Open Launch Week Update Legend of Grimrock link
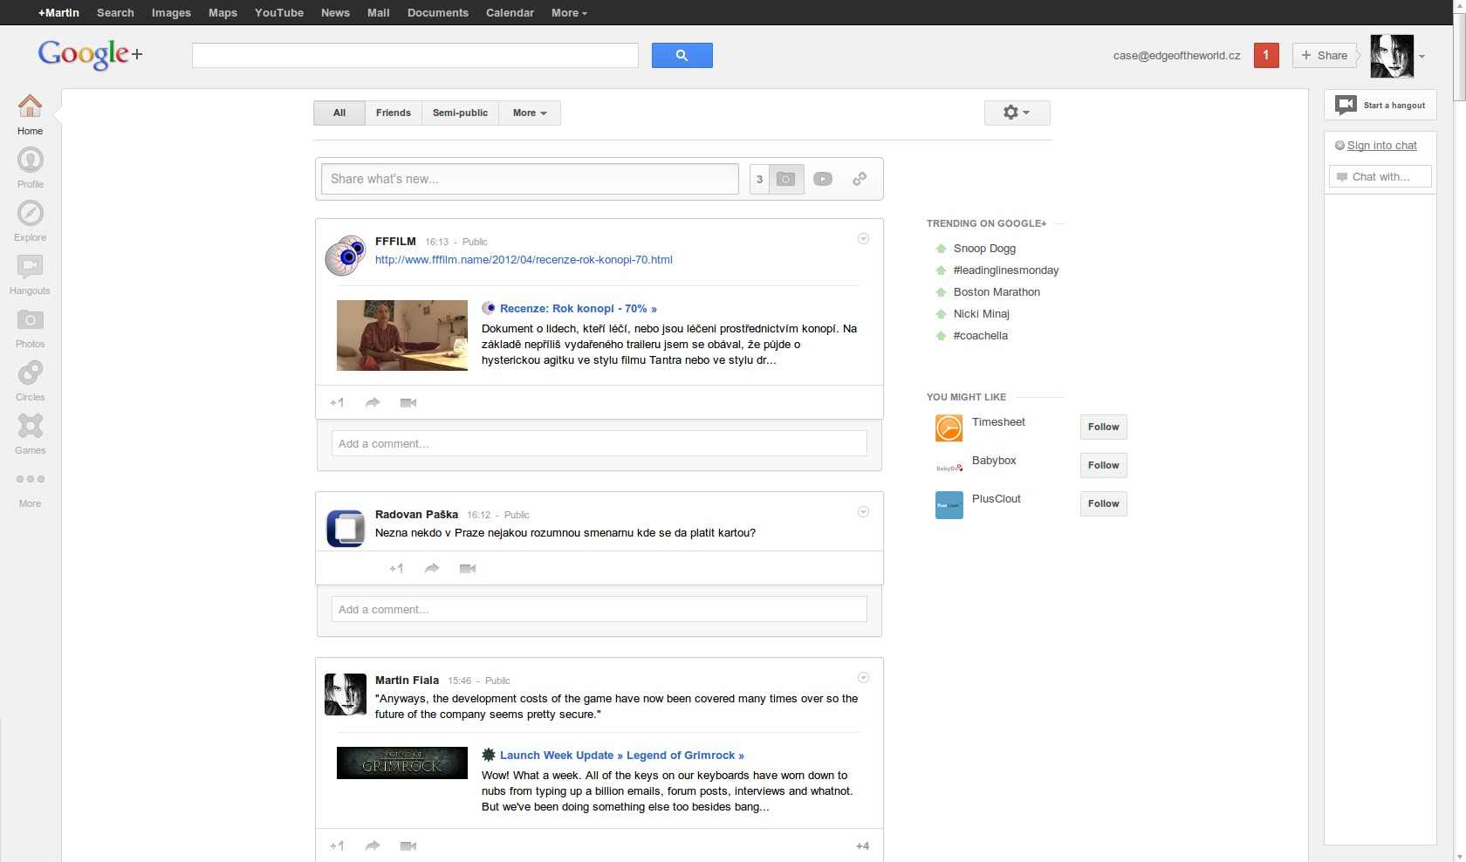 pos(621,755)
